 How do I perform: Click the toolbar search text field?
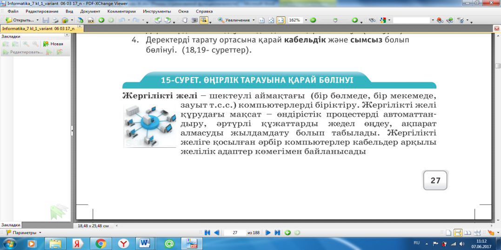[x=412, y=20]
